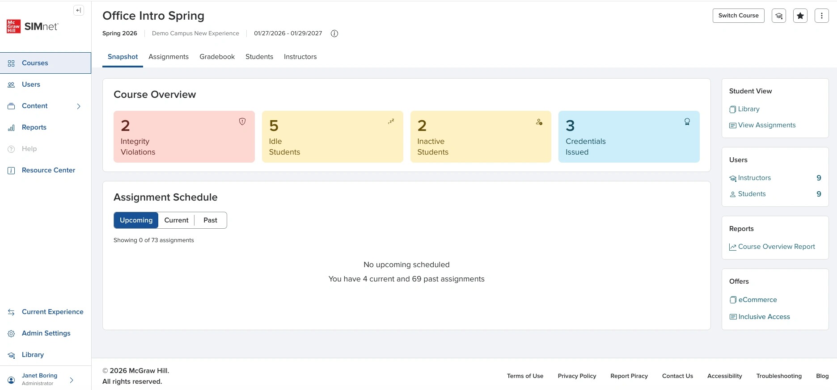
Task: Click the Users people icon in sidebar
Action: point(12,85)
